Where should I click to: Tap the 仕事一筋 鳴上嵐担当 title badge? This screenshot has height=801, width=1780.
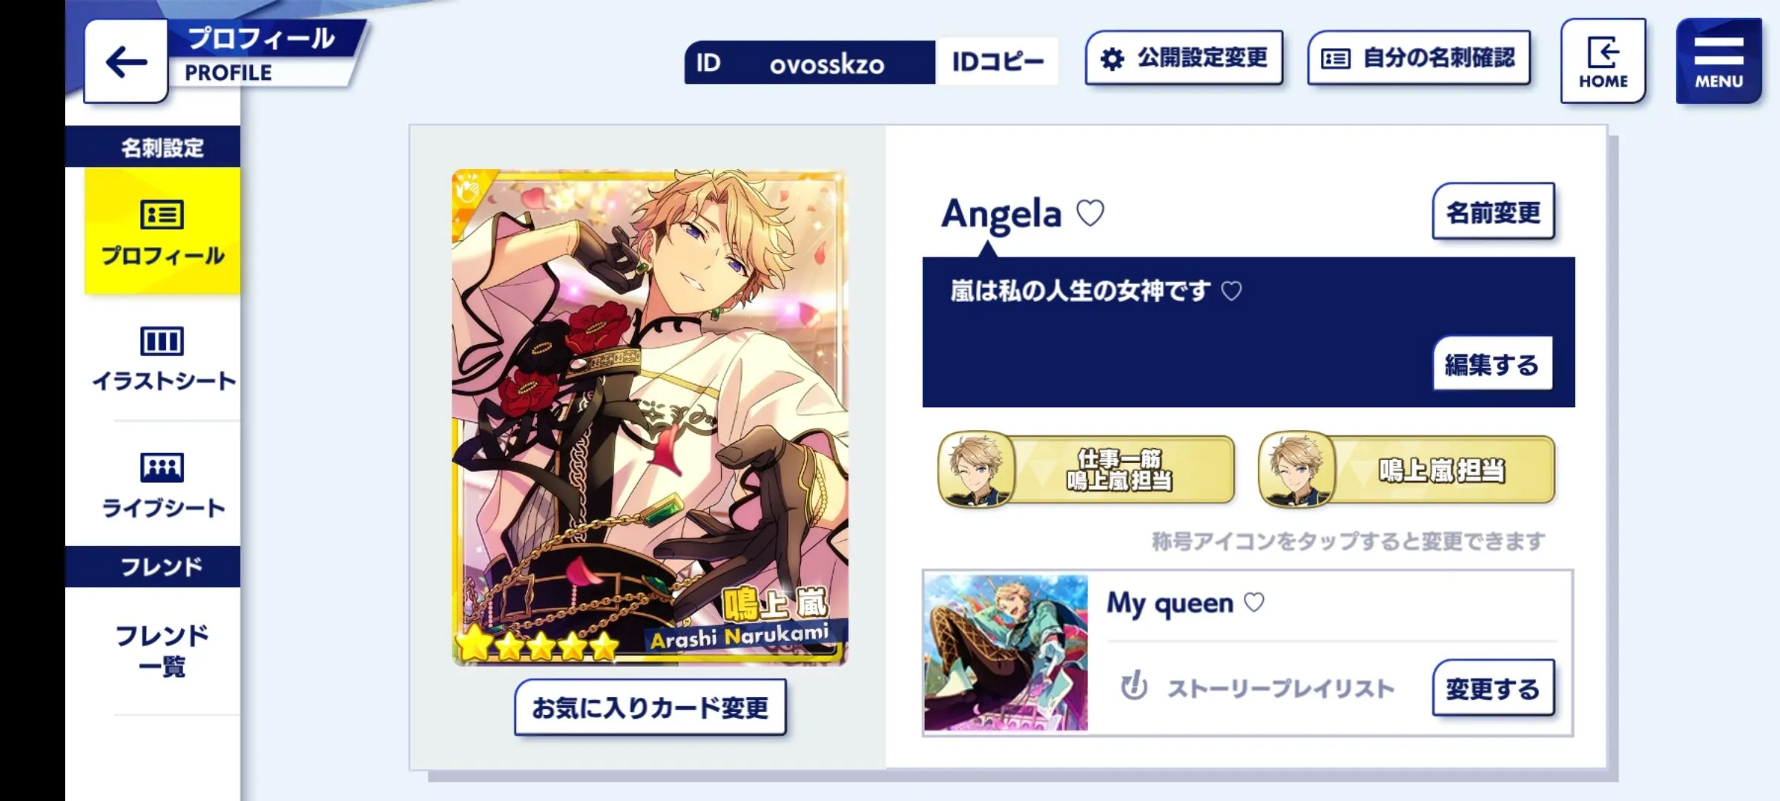[x=1087, y=469]
